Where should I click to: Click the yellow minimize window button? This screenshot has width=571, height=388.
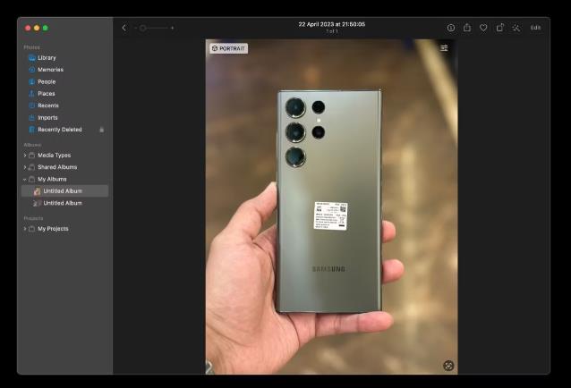pyautogui.click(x=37, y=28)
